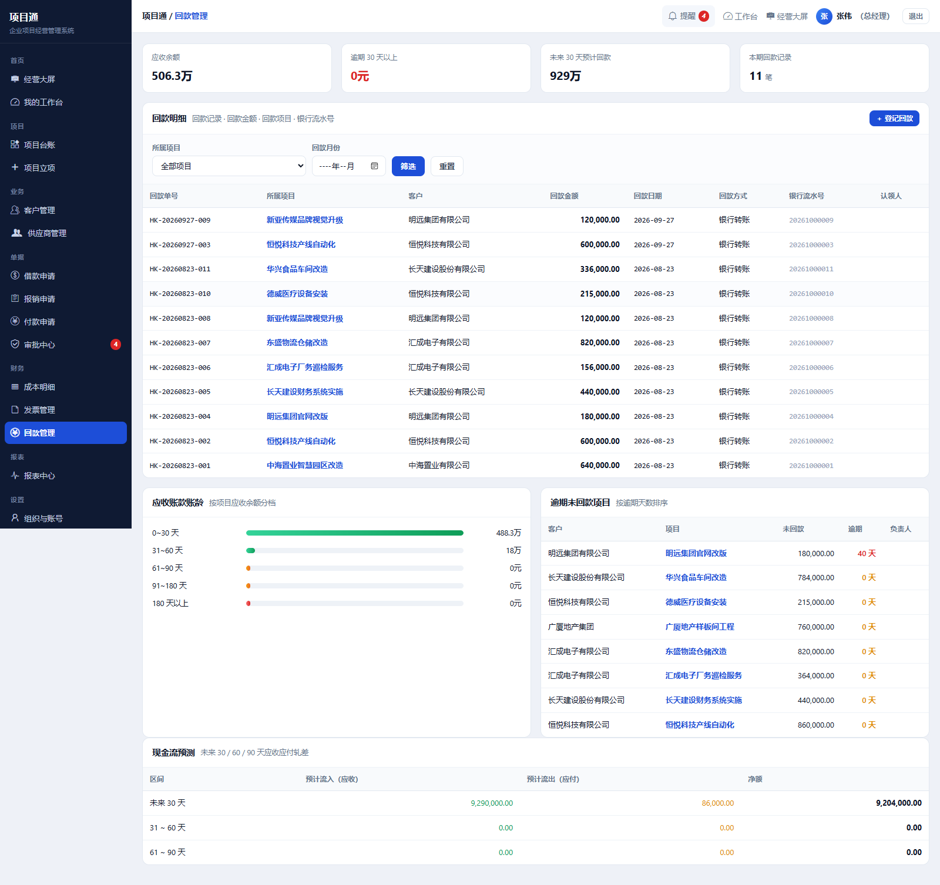Click the plus icon next to 项目立项
Viewport: 940px width, 885px height.
coord(15,167)
